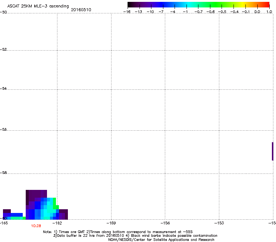Click the color bar label -0.7
The image size is (276, 242).
tap(198, 12)
